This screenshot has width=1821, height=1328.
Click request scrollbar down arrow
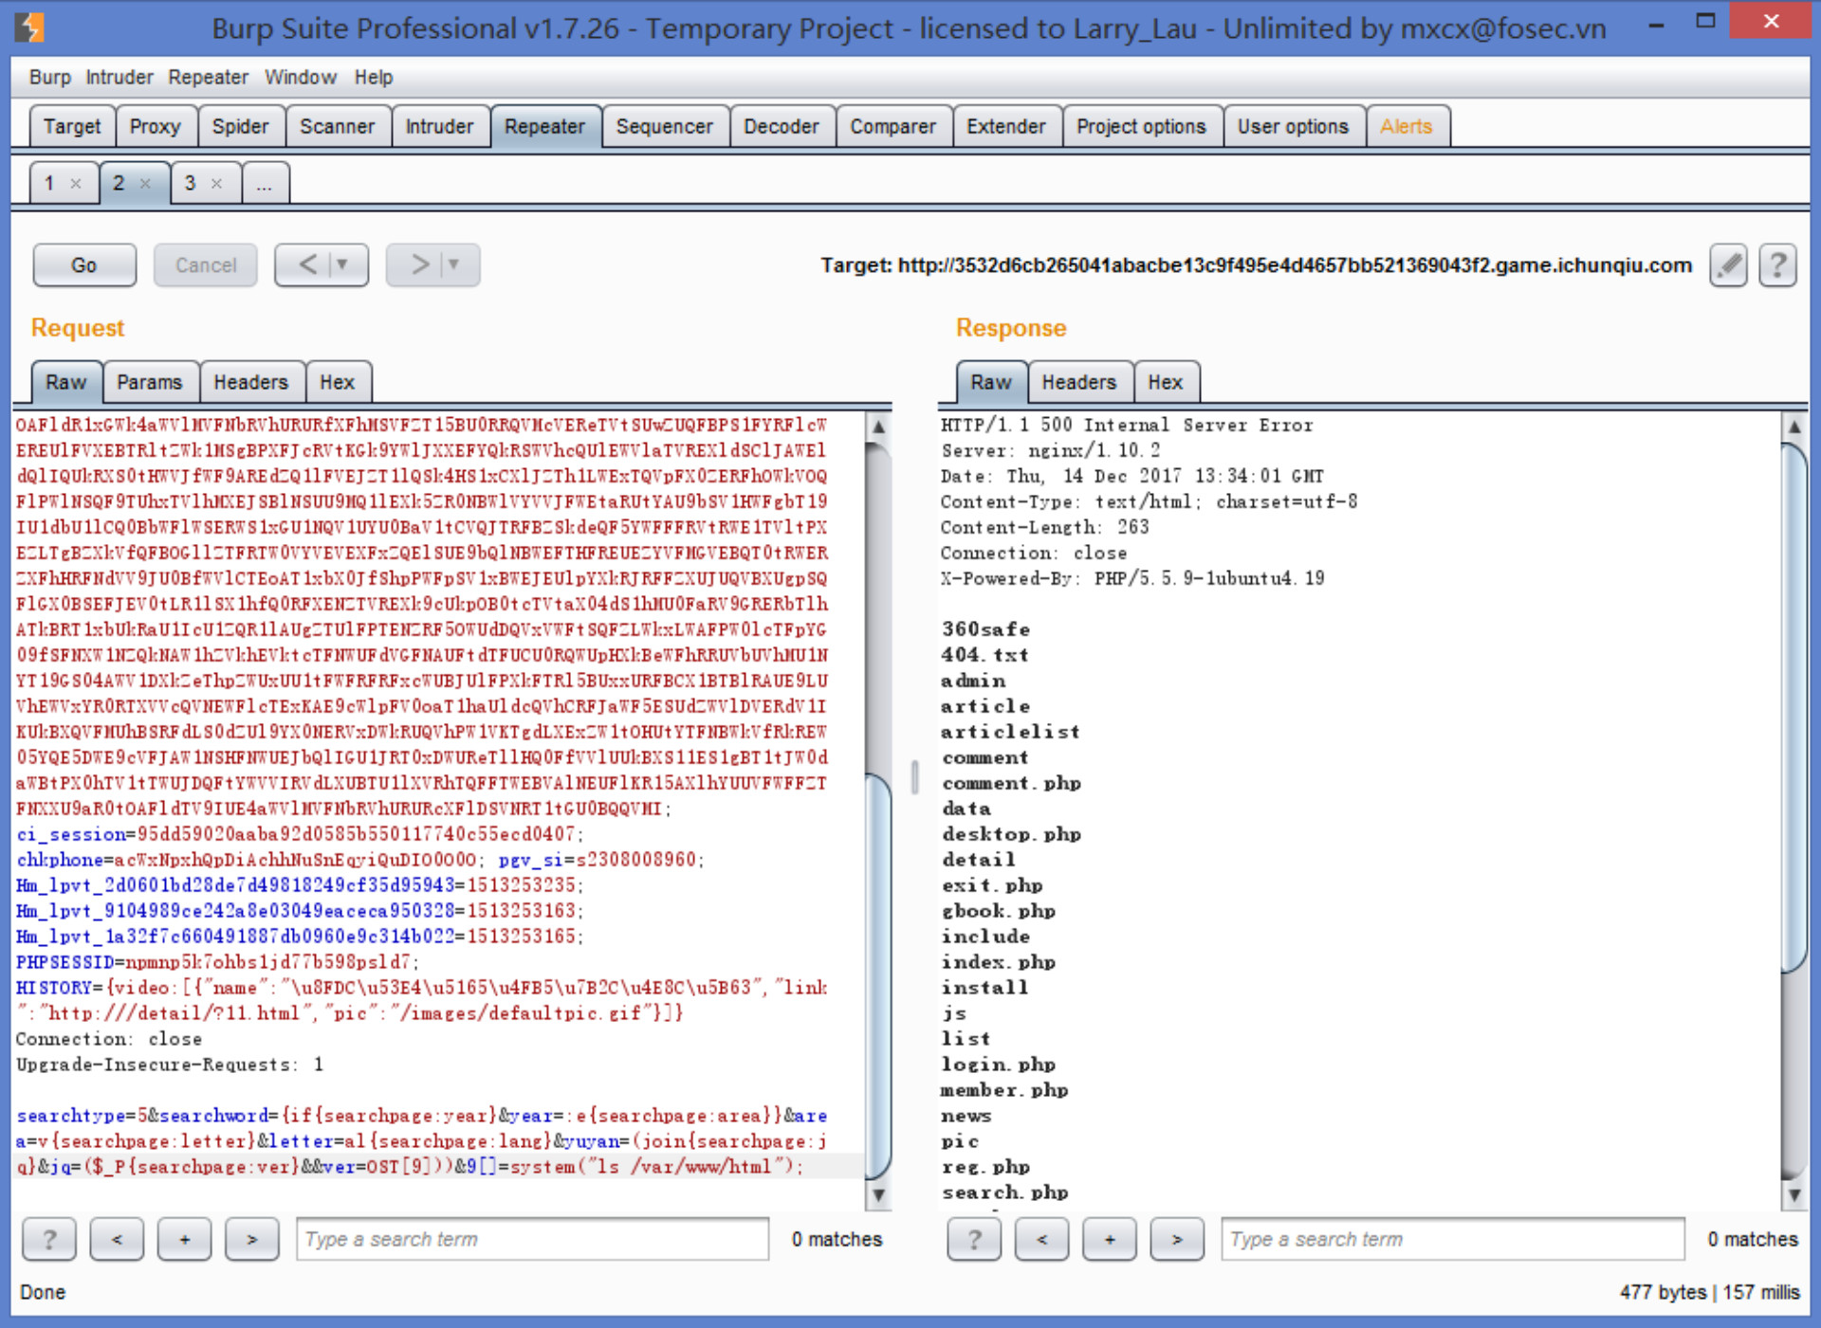click(x=879, y=1195)
